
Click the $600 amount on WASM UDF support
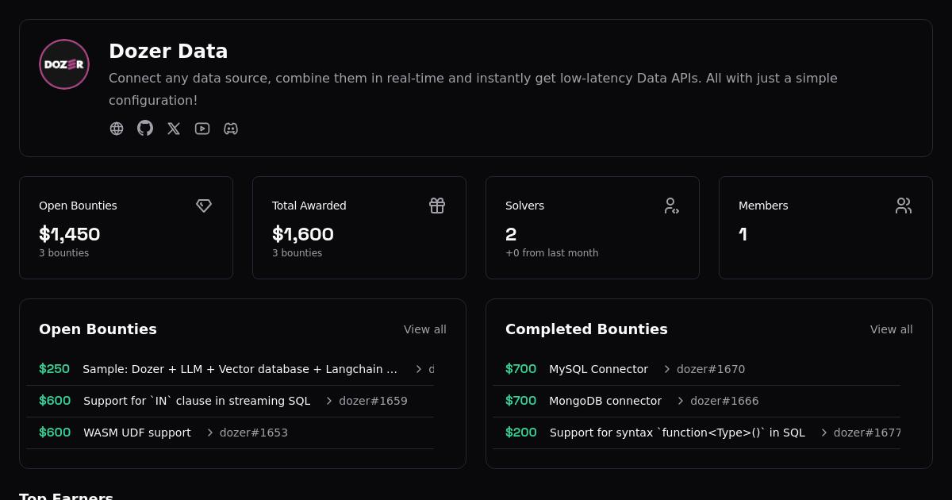point(54,433)
